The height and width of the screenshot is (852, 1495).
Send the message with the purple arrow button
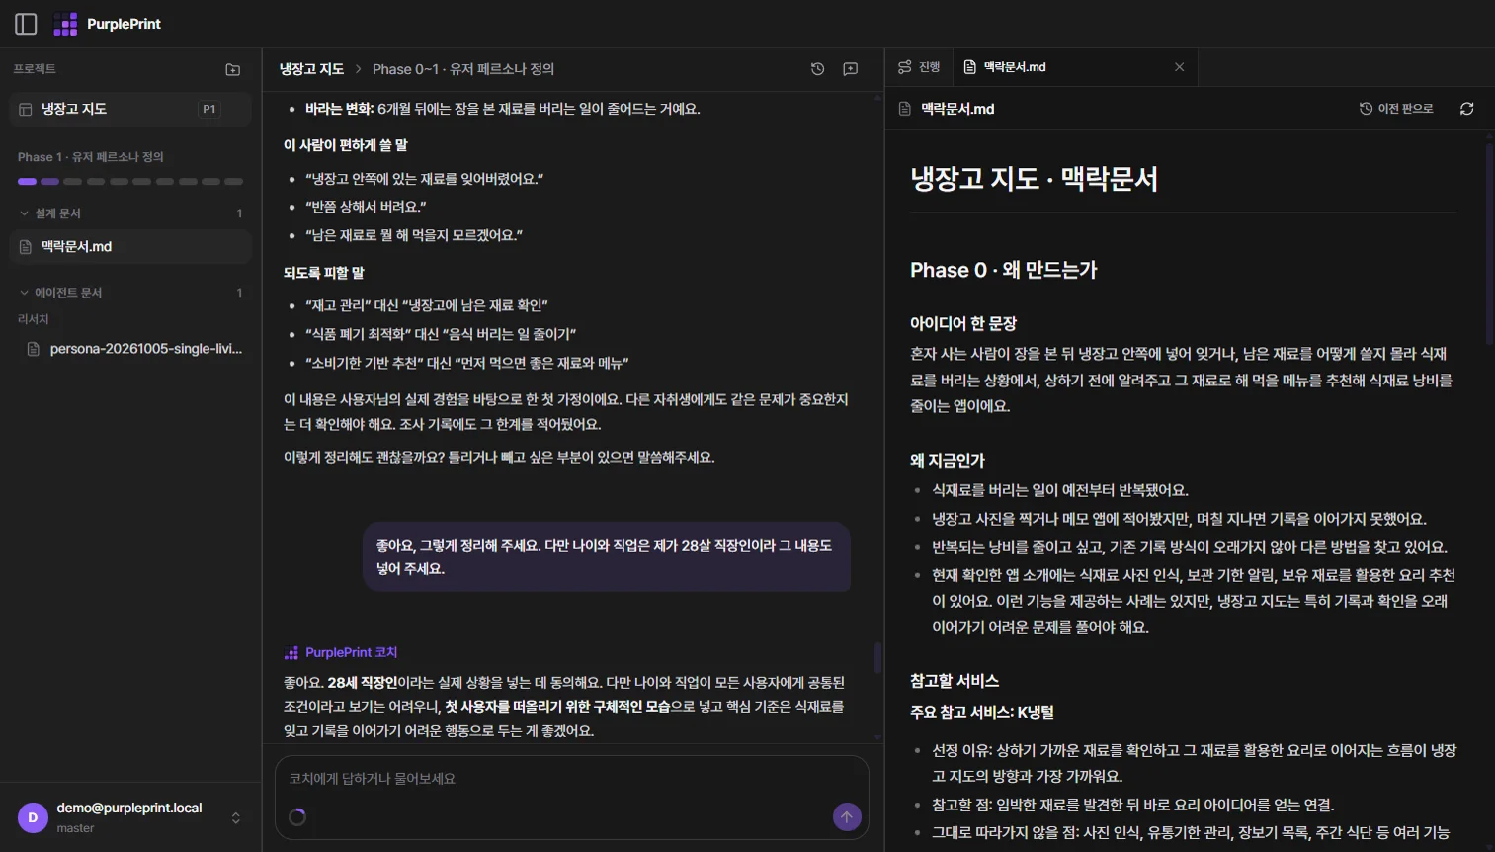(847, 817)
